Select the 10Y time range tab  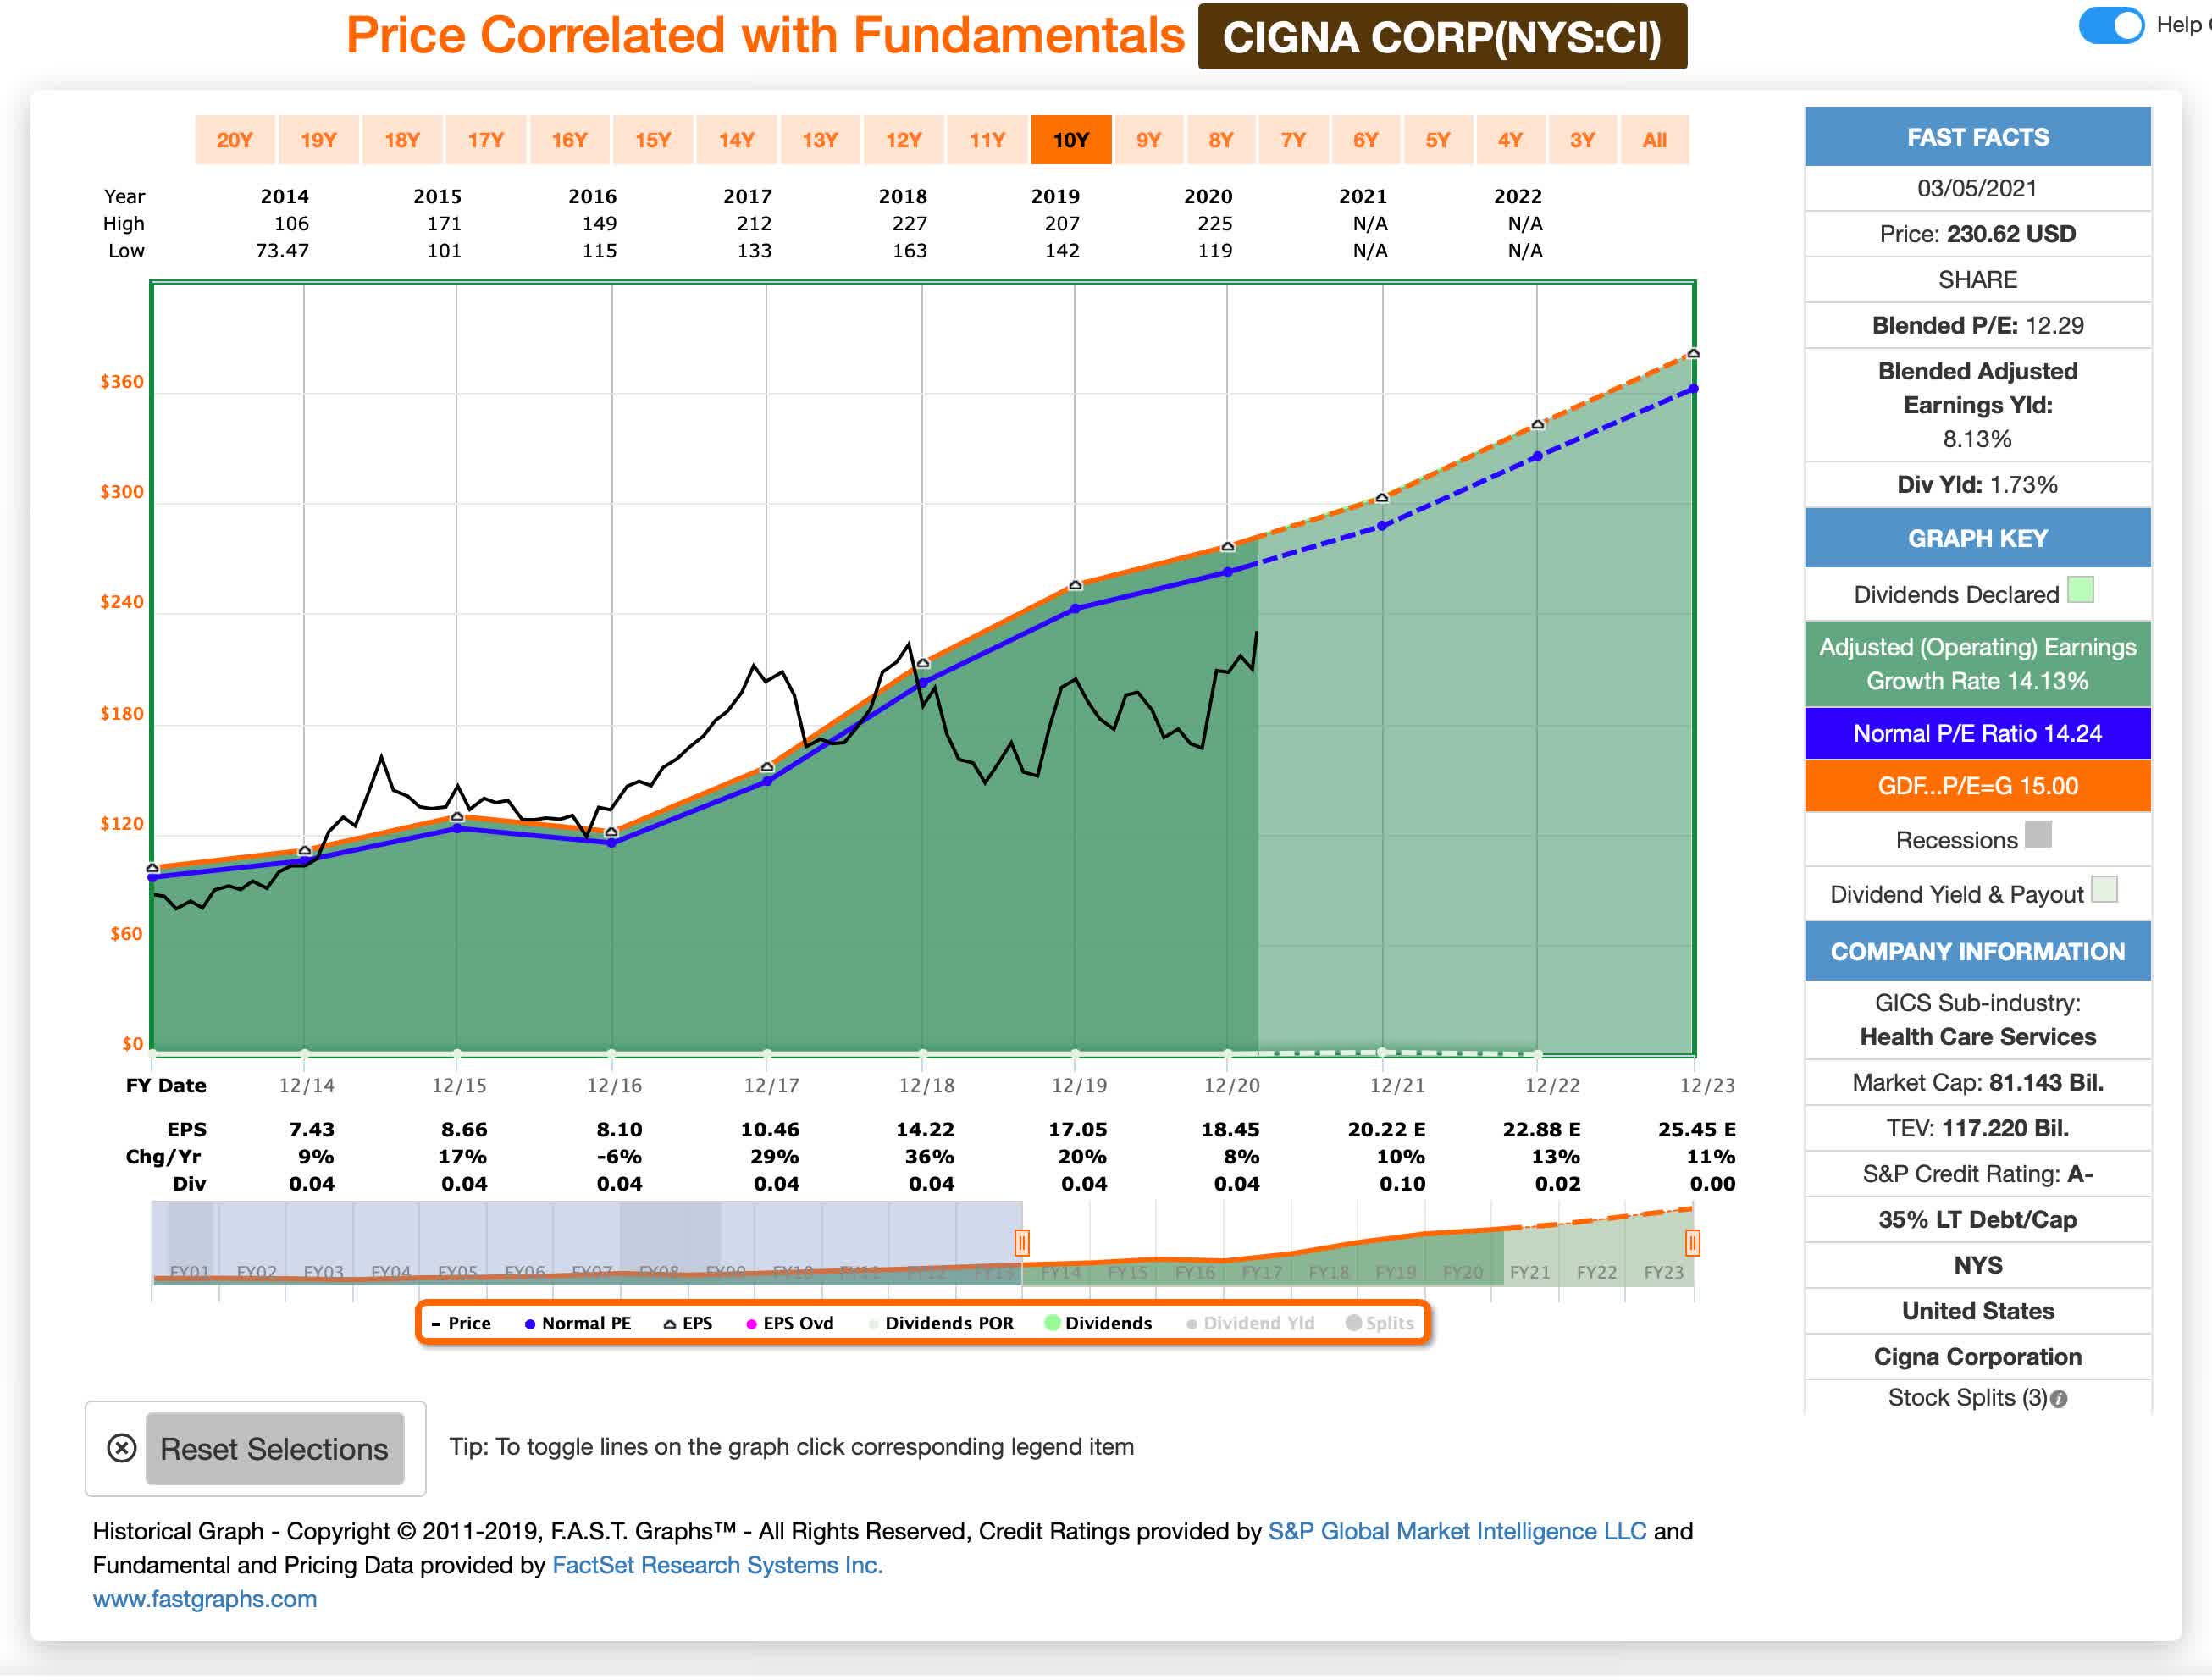point(1071,140)
